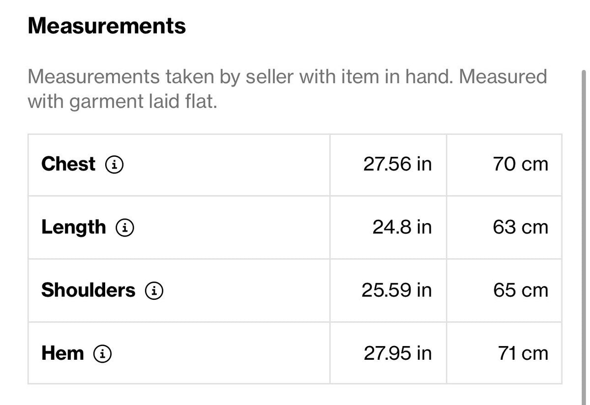Click the 25.59 in shoulders value
590x405 pixels.
[x=396, y=290]
